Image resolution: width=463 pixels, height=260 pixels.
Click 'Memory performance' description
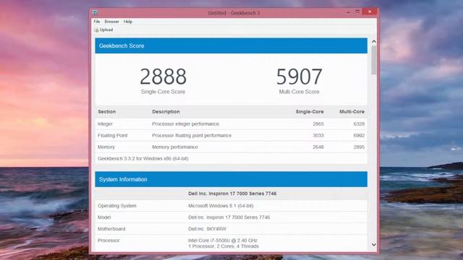pos(175,147)
